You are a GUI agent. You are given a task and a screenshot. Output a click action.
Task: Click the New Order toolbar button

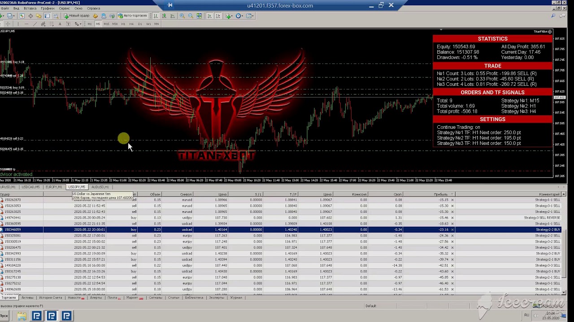76,16
